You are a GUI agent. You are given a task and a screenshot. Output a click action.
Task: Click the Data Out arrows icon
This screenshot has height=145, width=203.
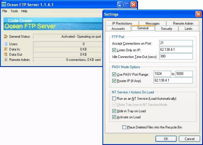pos(6,54)
